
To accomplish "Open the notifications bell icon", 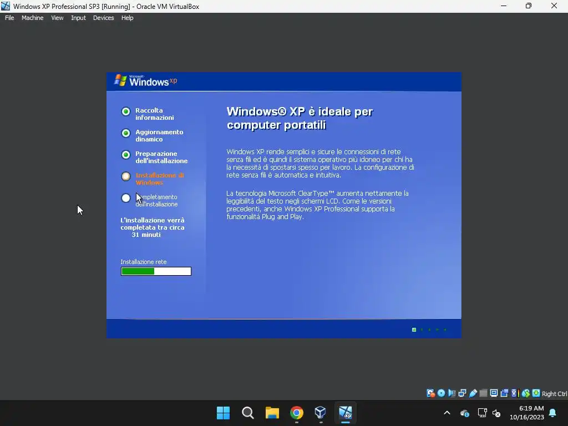I will (553, 413).
